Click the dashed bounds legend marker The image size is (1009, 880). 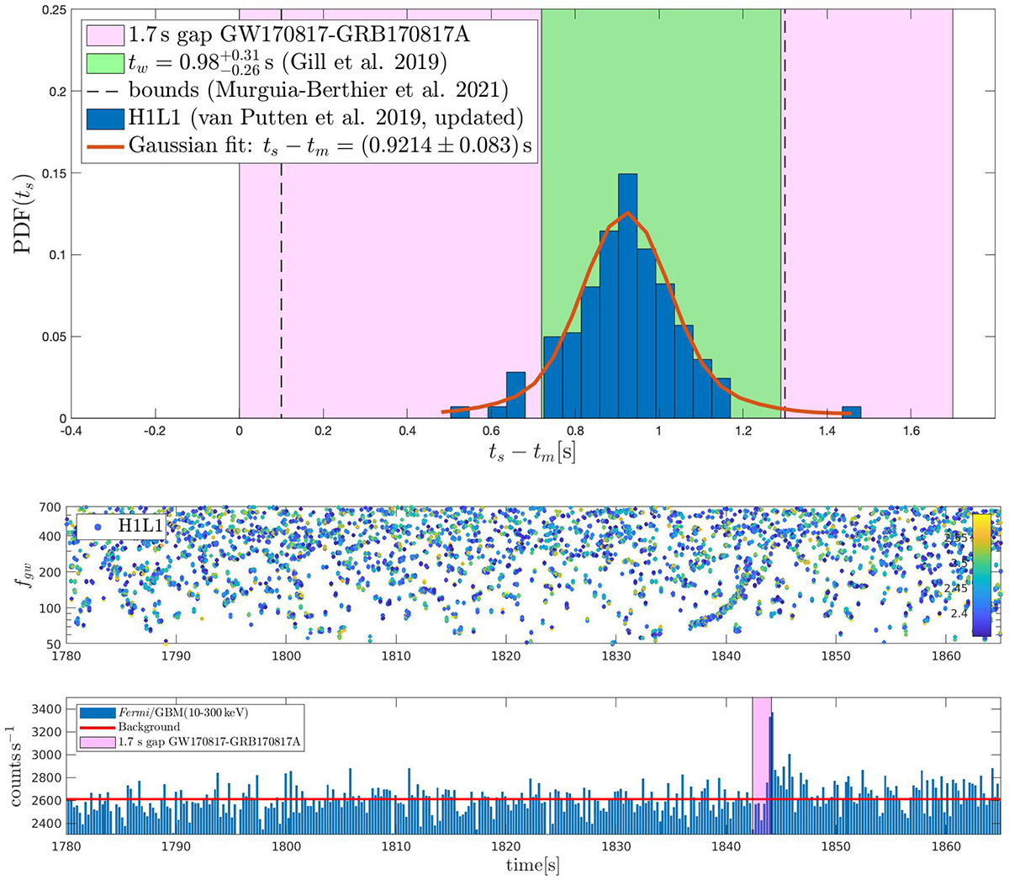pos(106,90)
